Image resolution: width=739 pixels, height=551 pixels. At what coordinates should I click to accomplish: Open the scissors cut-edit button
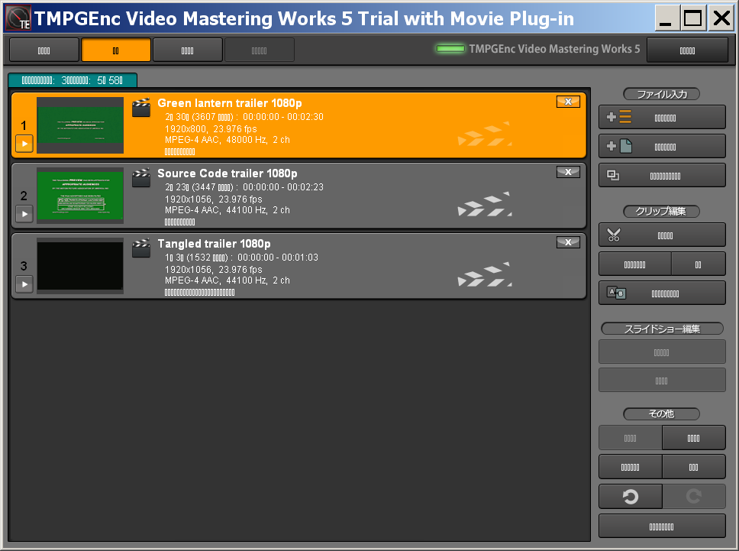[662, 235]
